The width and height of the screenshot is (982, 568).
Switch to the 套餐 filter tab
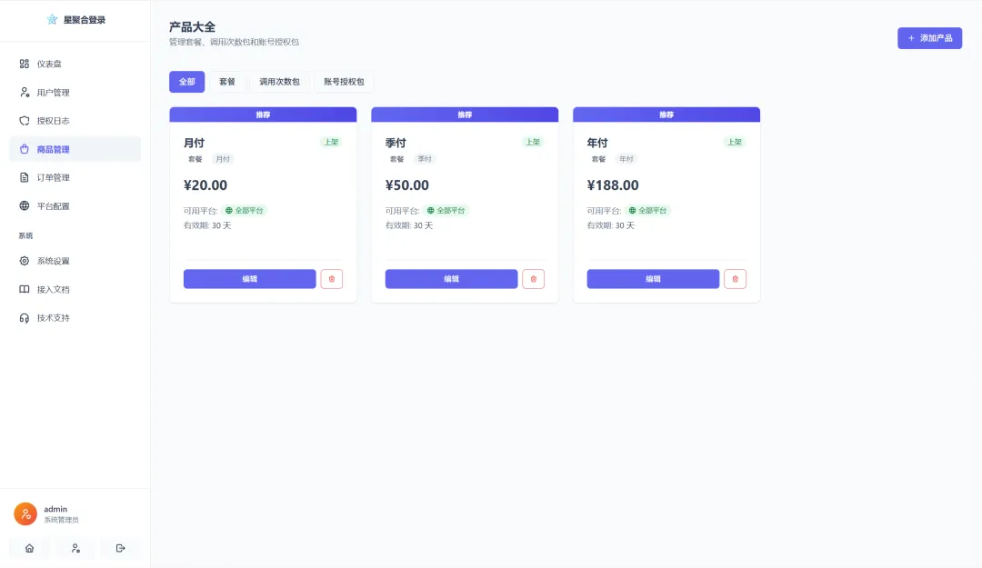[226, 82]
